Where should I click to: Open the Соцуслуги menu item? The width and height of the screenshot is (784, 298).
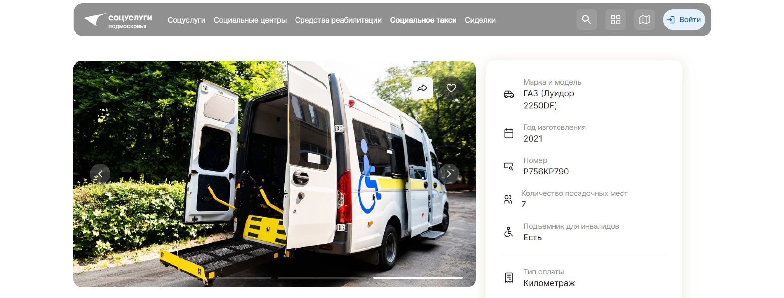point(186,20)
